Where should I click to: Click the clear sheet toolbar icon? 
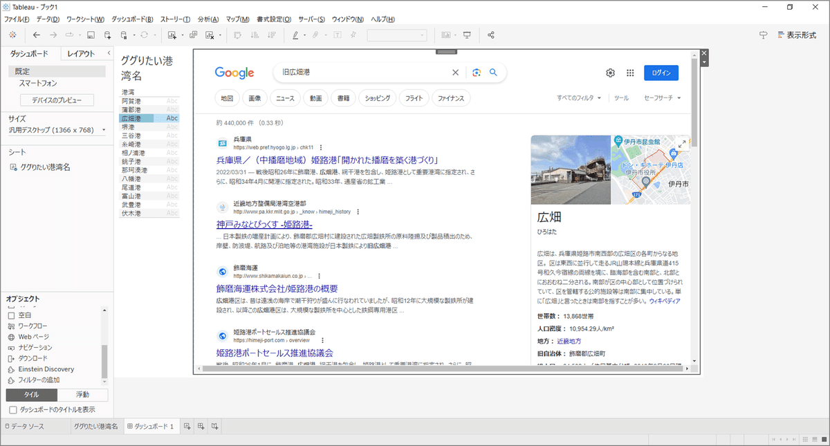coord(210,35)
